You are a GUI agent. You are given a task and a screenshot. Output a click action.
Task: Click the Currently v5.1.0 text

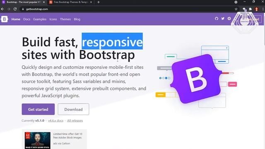[x=33, y=120]
